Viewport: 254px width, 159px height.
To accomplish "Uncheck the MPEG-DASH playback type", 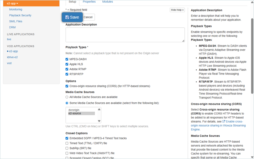I will [x=67, y=59].
